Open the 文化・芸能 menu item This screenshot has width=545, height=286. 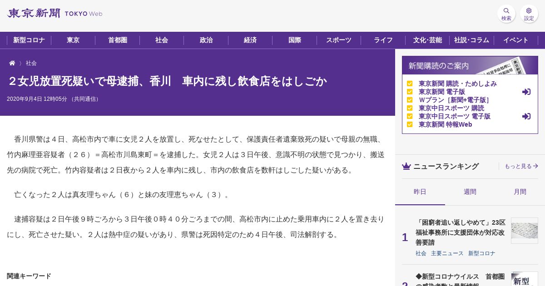(x=427, y=40)
